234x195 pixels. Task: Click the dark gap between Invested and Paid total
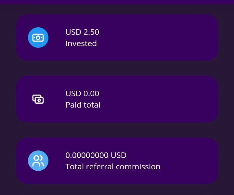(117, 68)
